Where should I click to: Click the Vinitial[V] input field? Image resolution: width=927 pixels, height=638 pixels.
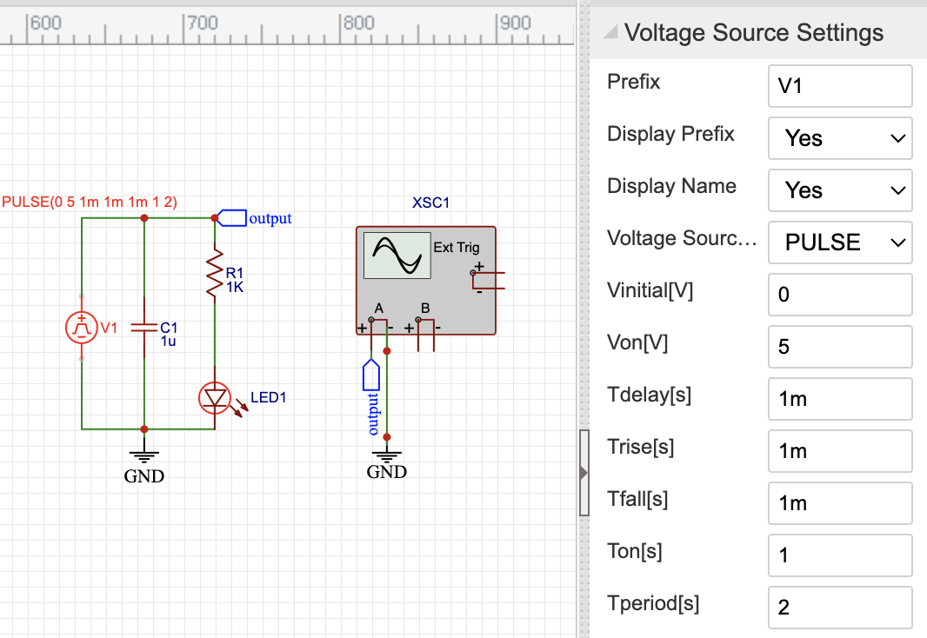click(x=840, y=294)
